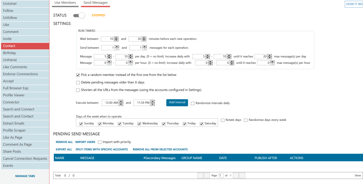Sort by the DATE column header
Image resolution: width=363 pixels, height=184 pixels.
pyautogui.click(x=223, y=158)
